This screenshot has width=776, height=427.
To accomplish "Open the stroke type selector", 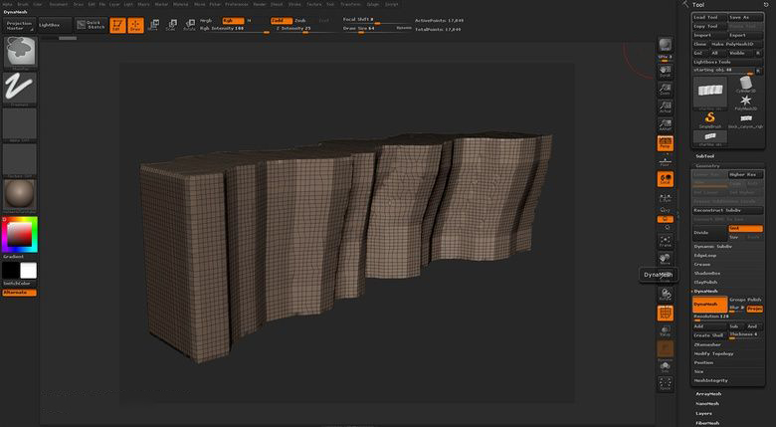I will [x=20, y=86].
